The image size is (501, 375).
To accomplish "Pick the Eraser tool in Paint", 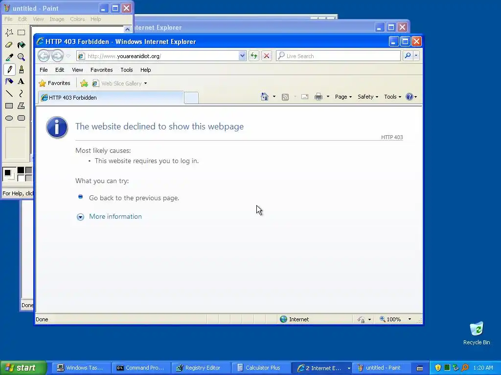I will (9, 45).
